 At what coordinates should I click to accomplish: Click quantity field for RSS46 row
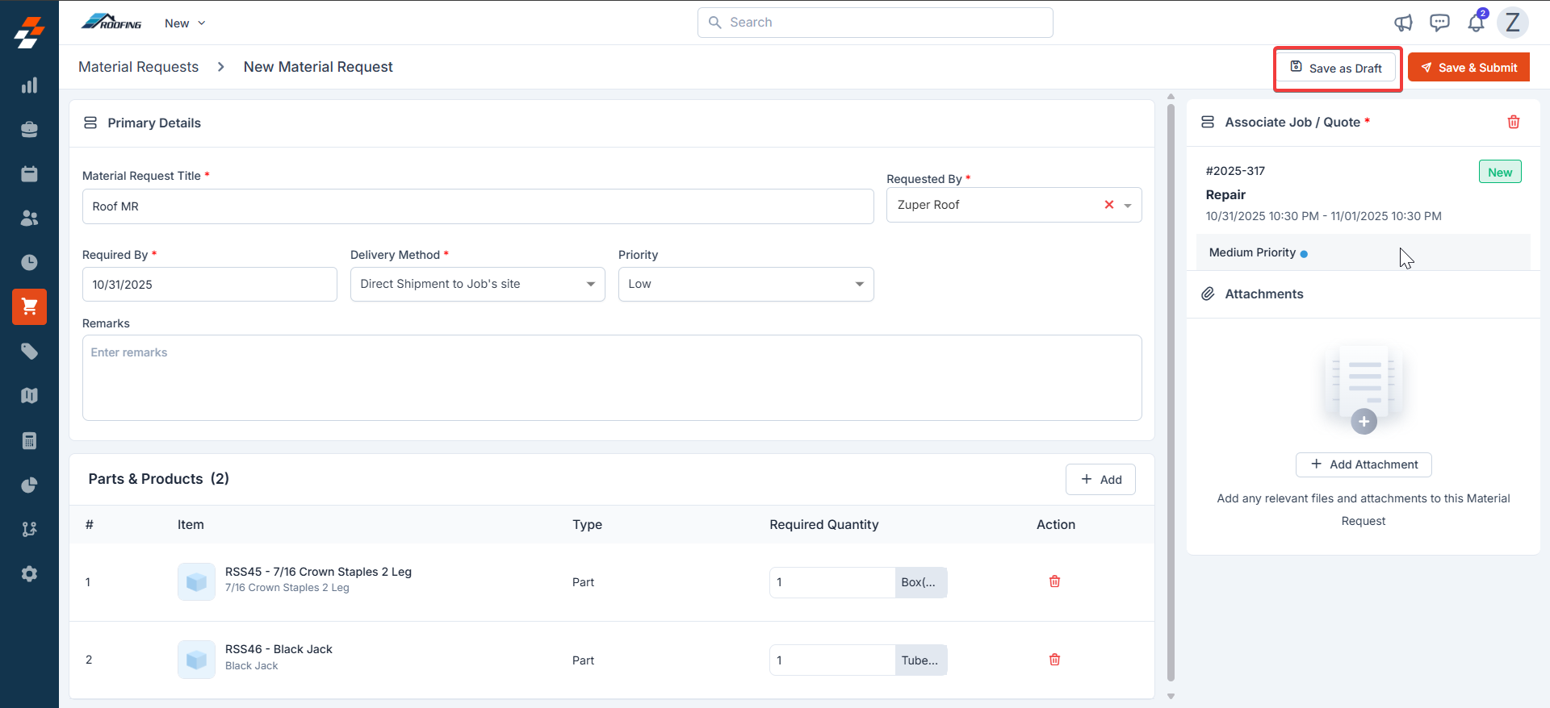(832, 660)
